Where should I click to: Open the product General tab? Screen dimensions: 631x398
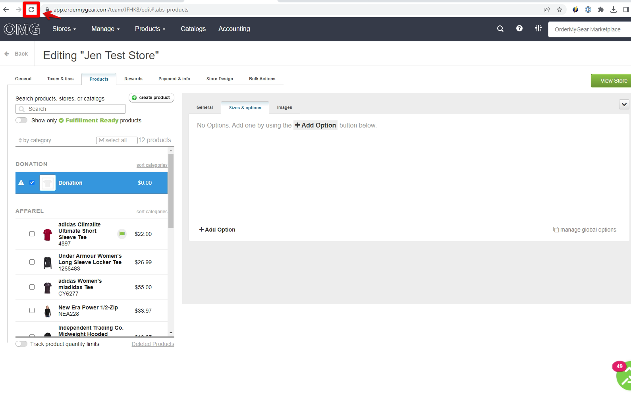click(x=205, y=107)
